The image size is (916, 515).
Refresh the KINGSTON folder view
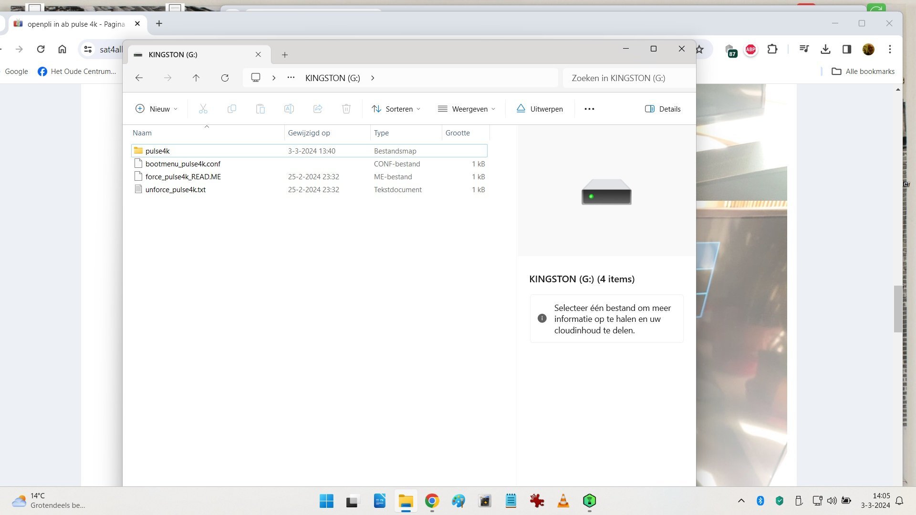[225, 78]
